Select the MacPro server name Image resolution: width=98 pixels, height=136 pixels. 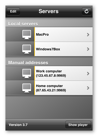click(42, 35)
